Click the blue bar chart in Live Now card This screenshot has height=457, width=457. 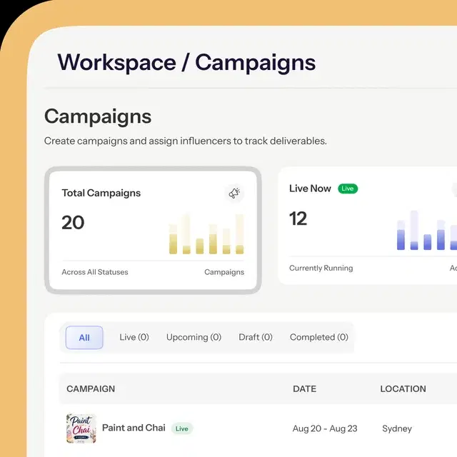(427, 230)
